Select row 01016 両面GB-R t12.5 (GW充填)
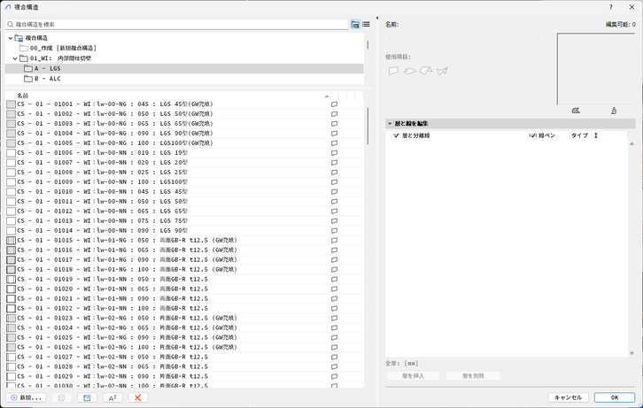 click(184, 250)
